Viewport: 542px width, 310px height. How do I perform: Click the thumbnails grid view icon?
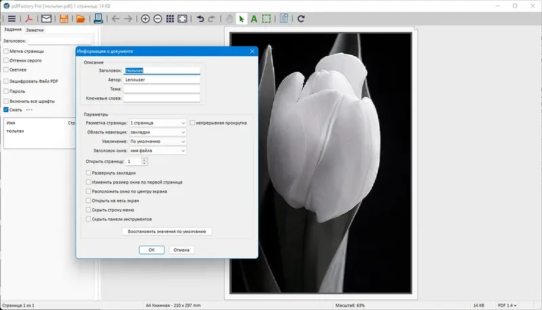coord(169,19)
